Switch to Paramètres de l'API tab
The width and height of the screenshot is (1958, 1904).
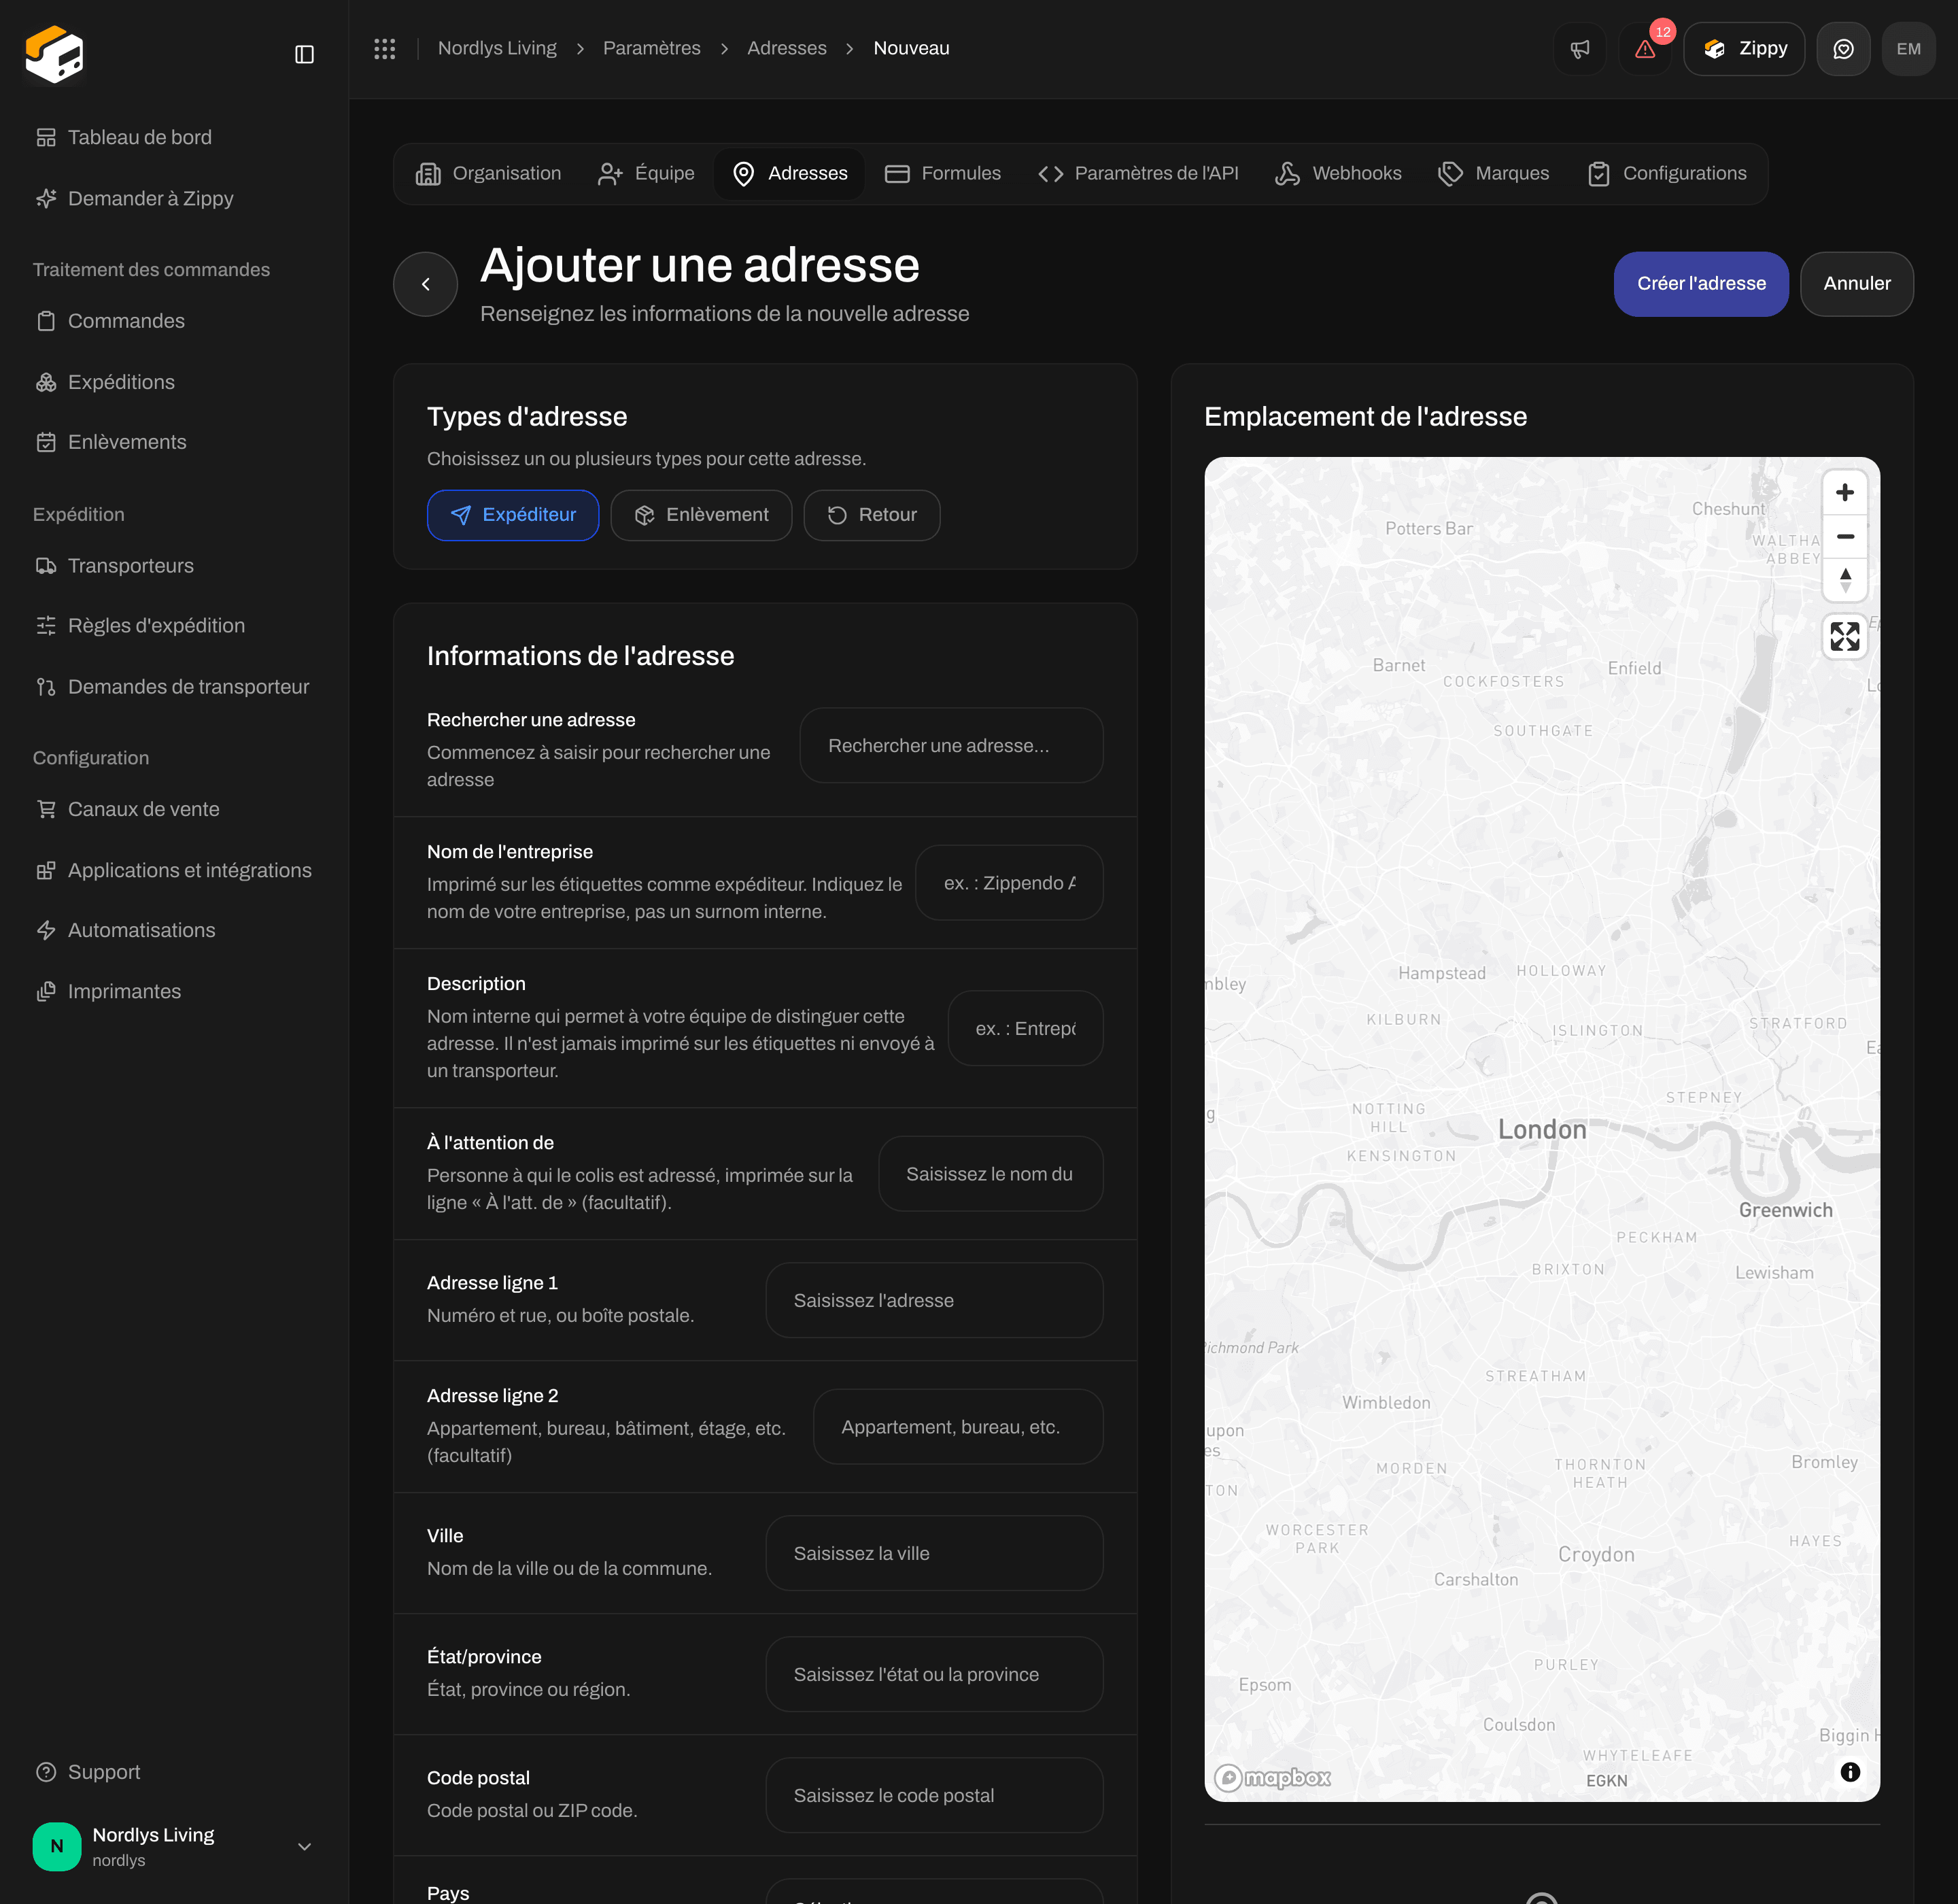1138,174
